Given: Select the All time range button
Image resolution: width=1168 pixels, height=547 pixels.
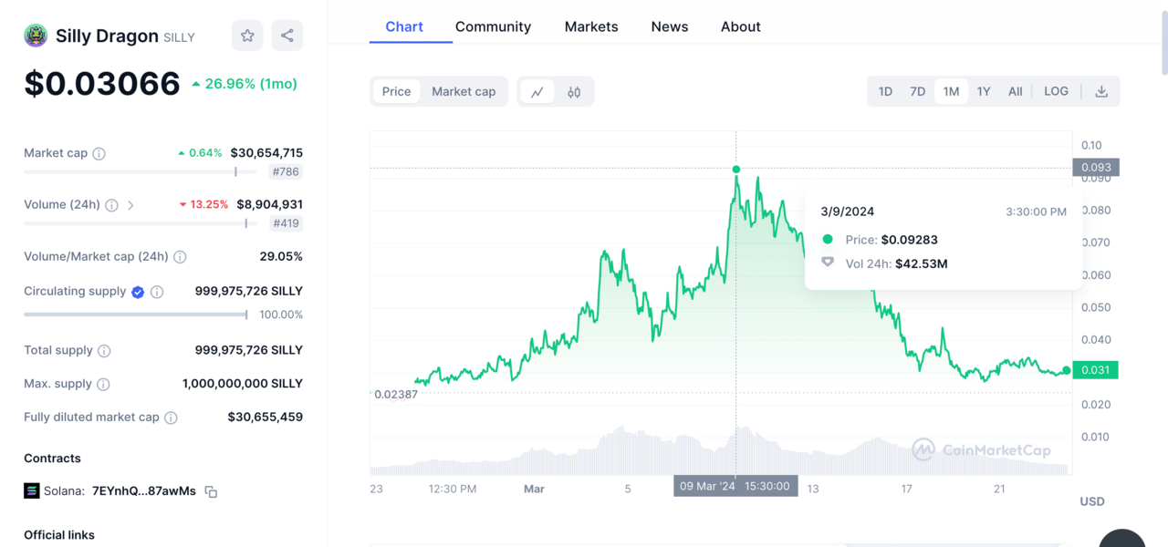Looking at the screenshot, I should pos(1015,91).
